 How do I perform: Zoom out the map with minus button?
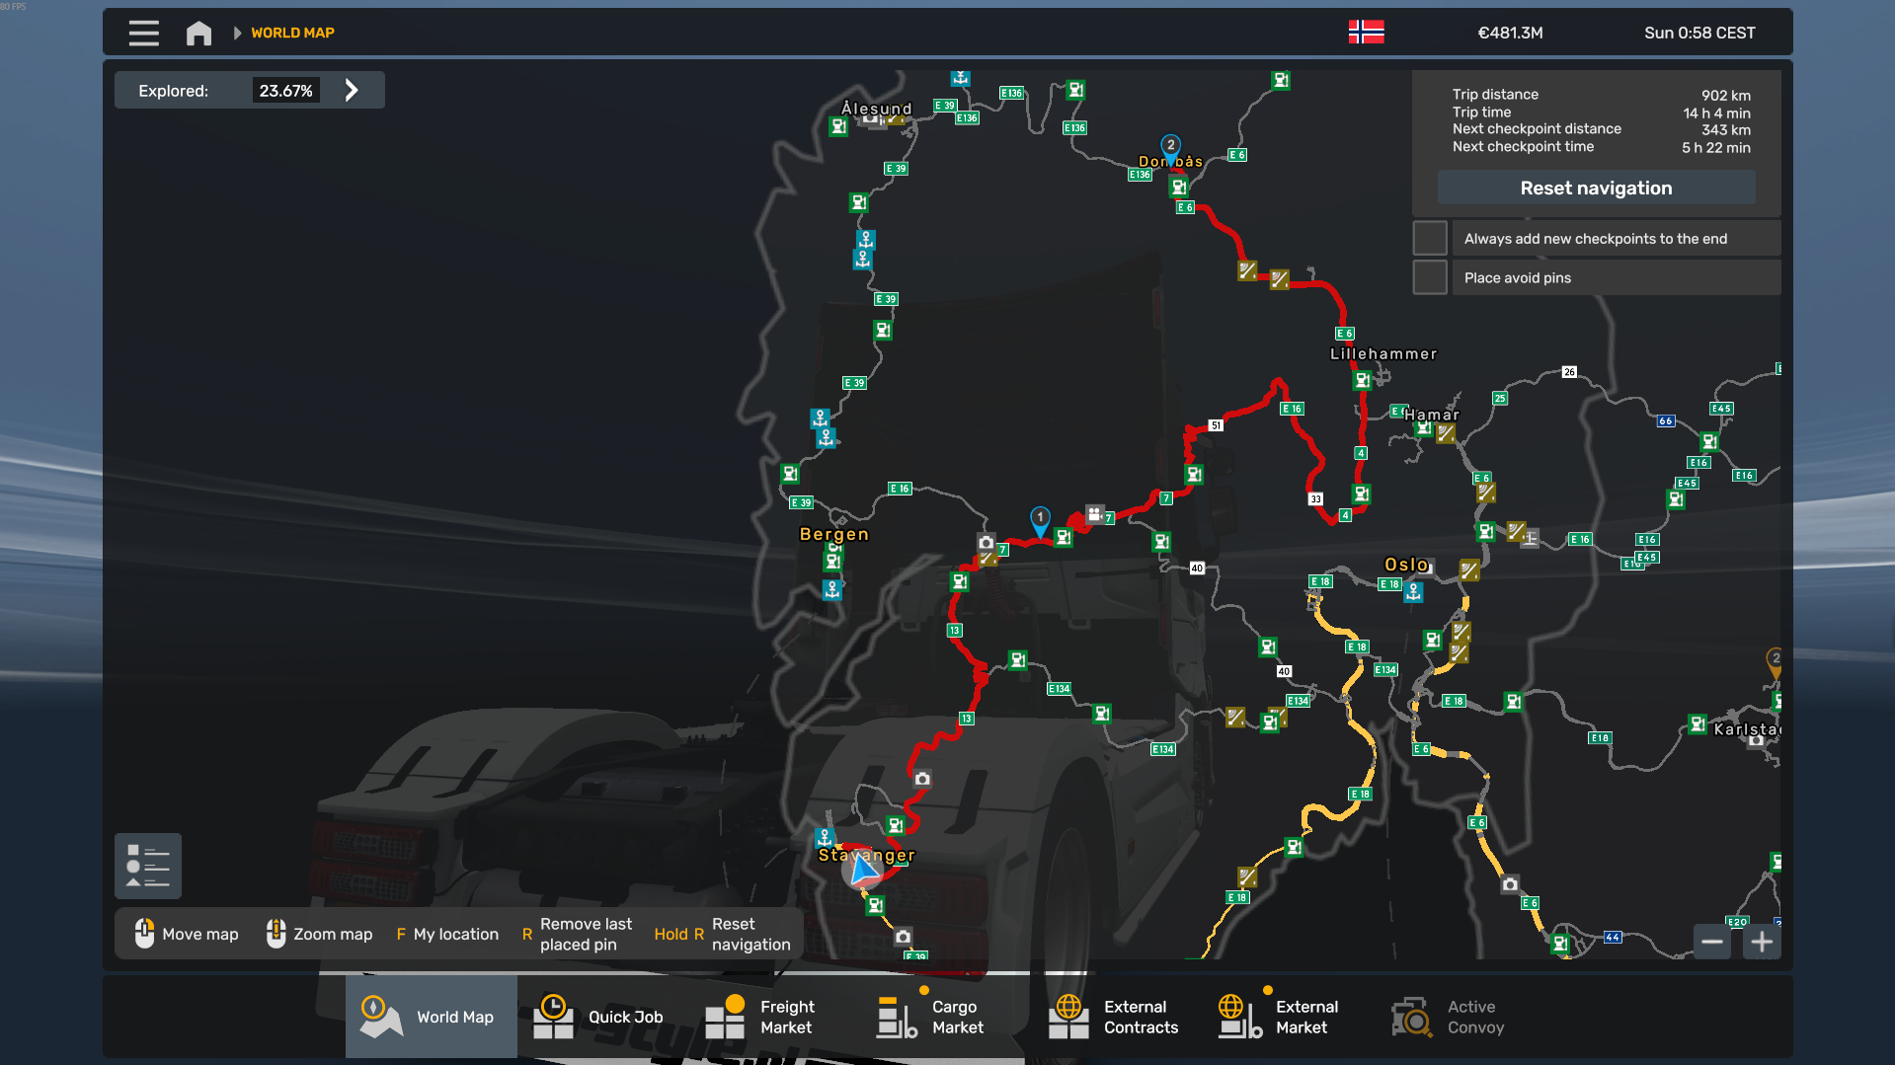pos(1712,942)
